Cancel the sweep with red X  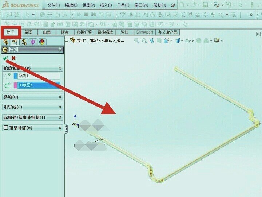coord(13,58)
